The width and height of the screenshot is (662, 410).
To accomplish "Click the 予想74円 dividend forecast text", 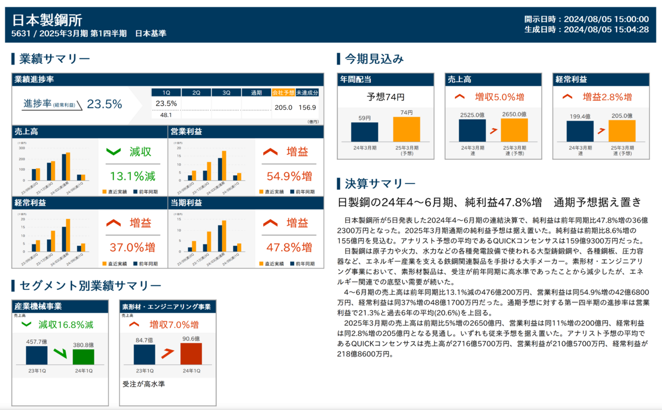I will [386, 97].
